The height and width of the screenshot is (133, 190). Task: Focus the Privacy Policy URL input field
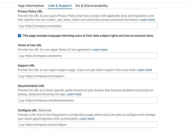pyautogui.click(x=87, y=26)
